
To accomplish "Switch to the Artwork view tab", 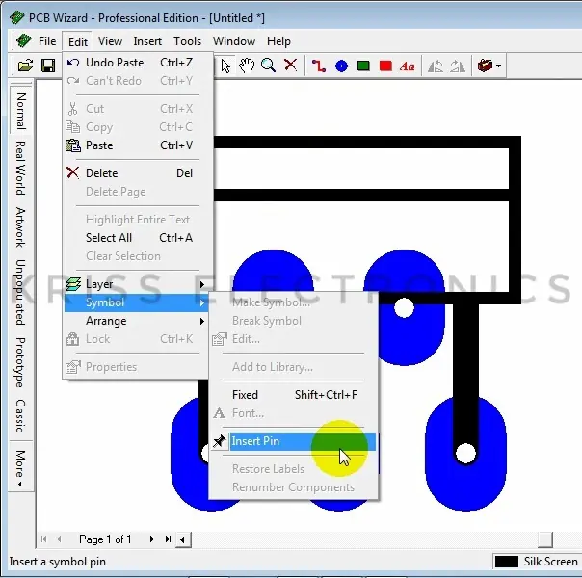I will [21, 227].
